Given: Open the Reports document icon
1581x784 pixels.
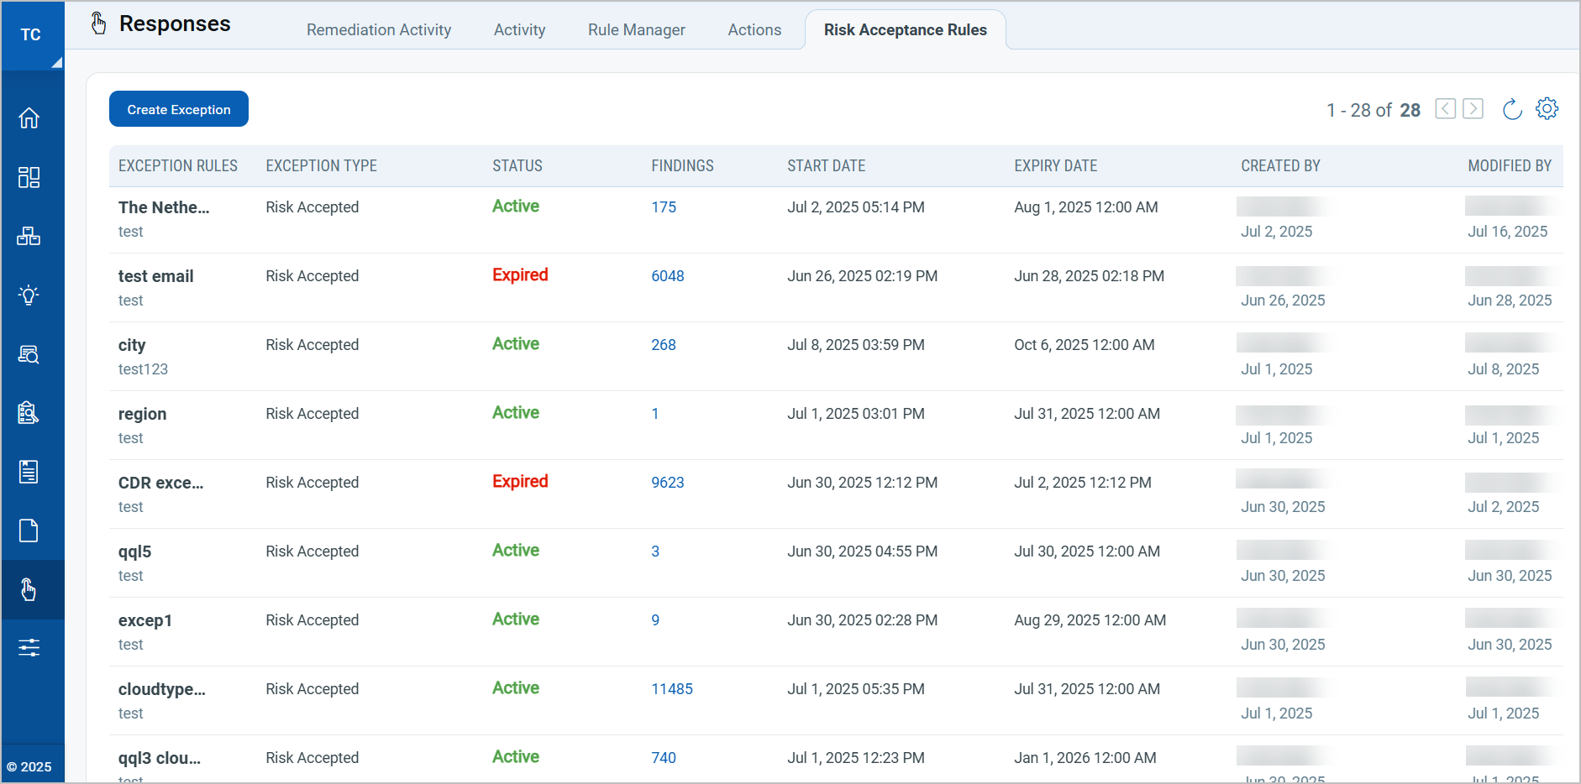Looking at the screenshot, I should click(29, 471).
